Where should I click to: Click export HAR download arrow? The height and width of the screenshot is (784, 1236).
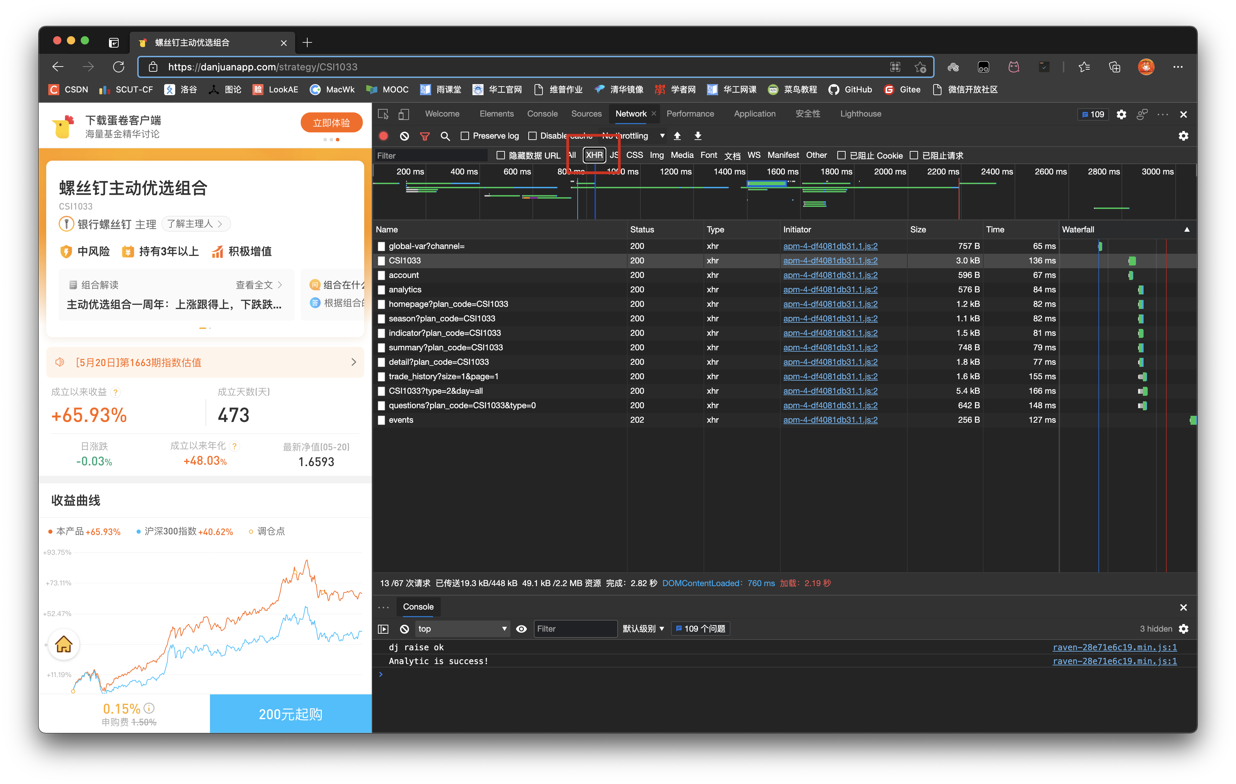click(698, 136)
